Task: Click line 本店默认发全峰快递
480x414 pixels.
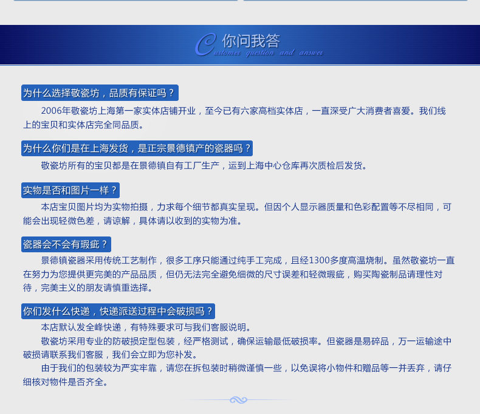Action: (146, 327)
